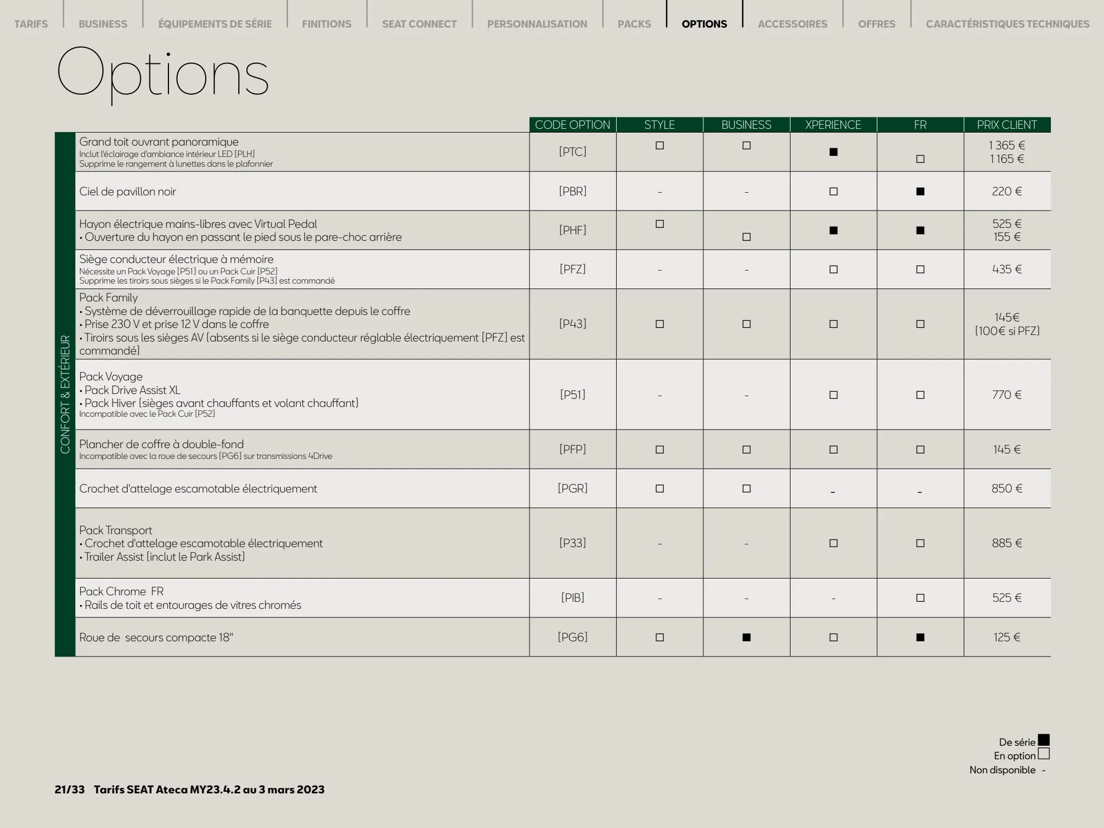This screenshot has width=1104, height=828.
Task: Click the [PG6] option code
Action: (x=573, y=638)
